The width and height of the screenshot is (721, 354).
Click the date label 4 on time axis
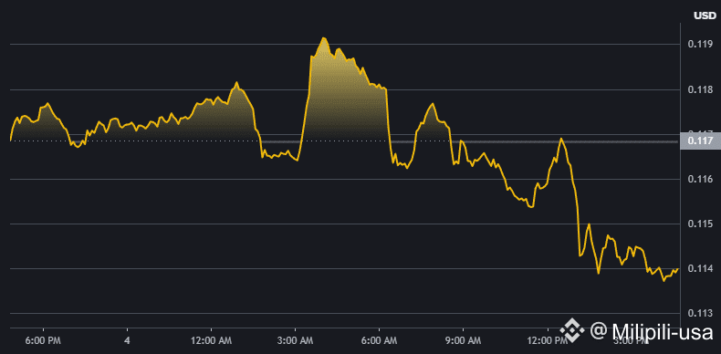(x=128, y=341)
